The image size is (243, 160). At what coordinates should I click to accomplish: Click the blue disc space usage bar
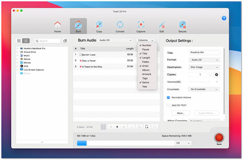point(82,143)
